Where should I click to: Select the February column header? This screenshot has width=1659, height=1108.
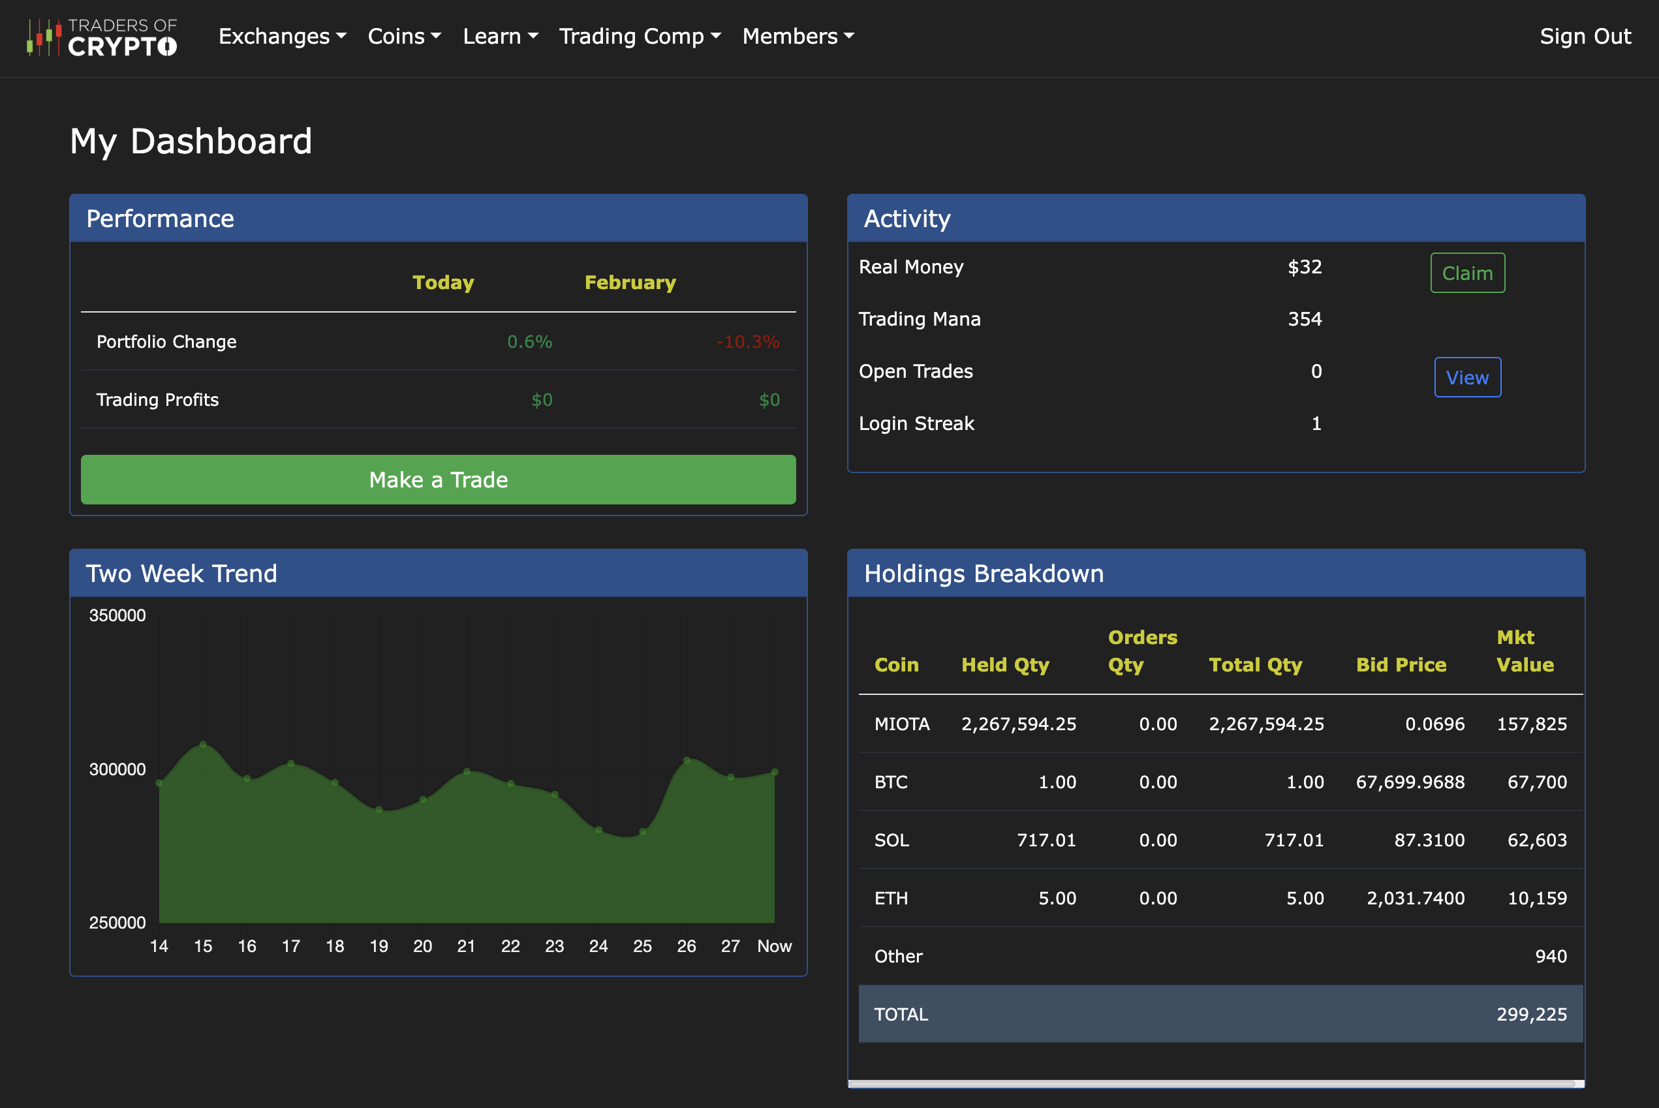[x=630, y=282]
